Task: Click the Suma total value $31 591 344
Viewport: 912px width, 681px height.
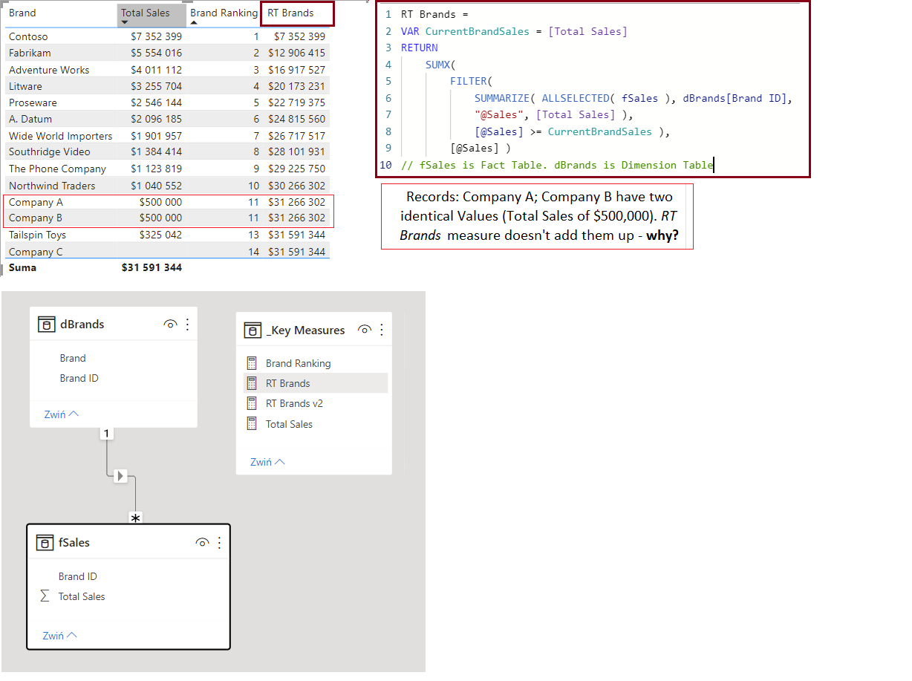Action: 152,267
